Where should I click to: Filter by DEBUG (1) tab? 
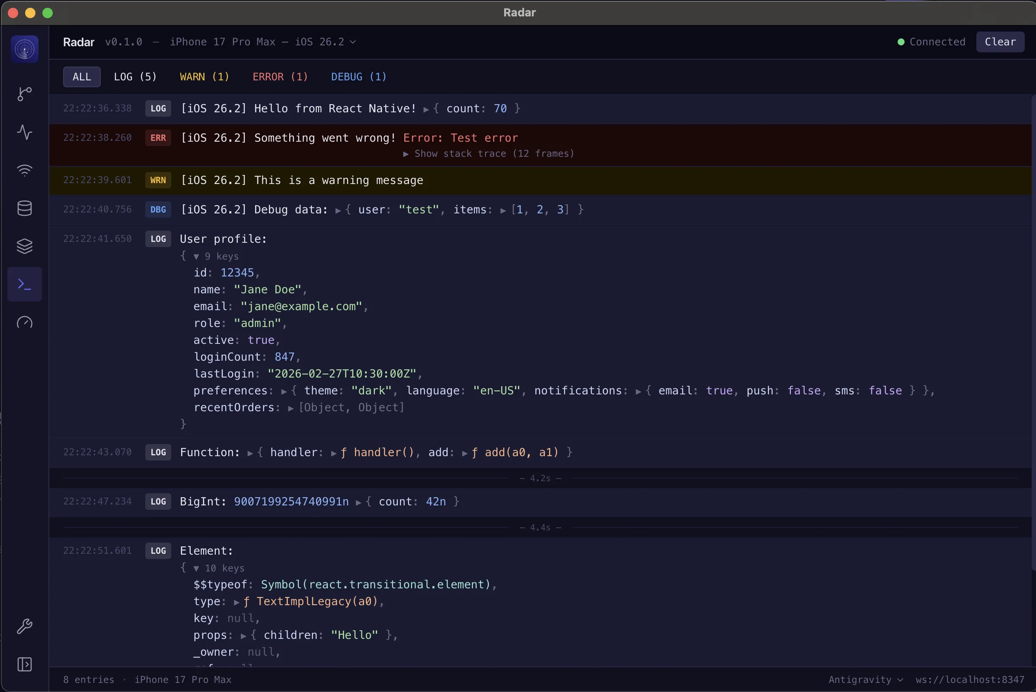(359, 77)
